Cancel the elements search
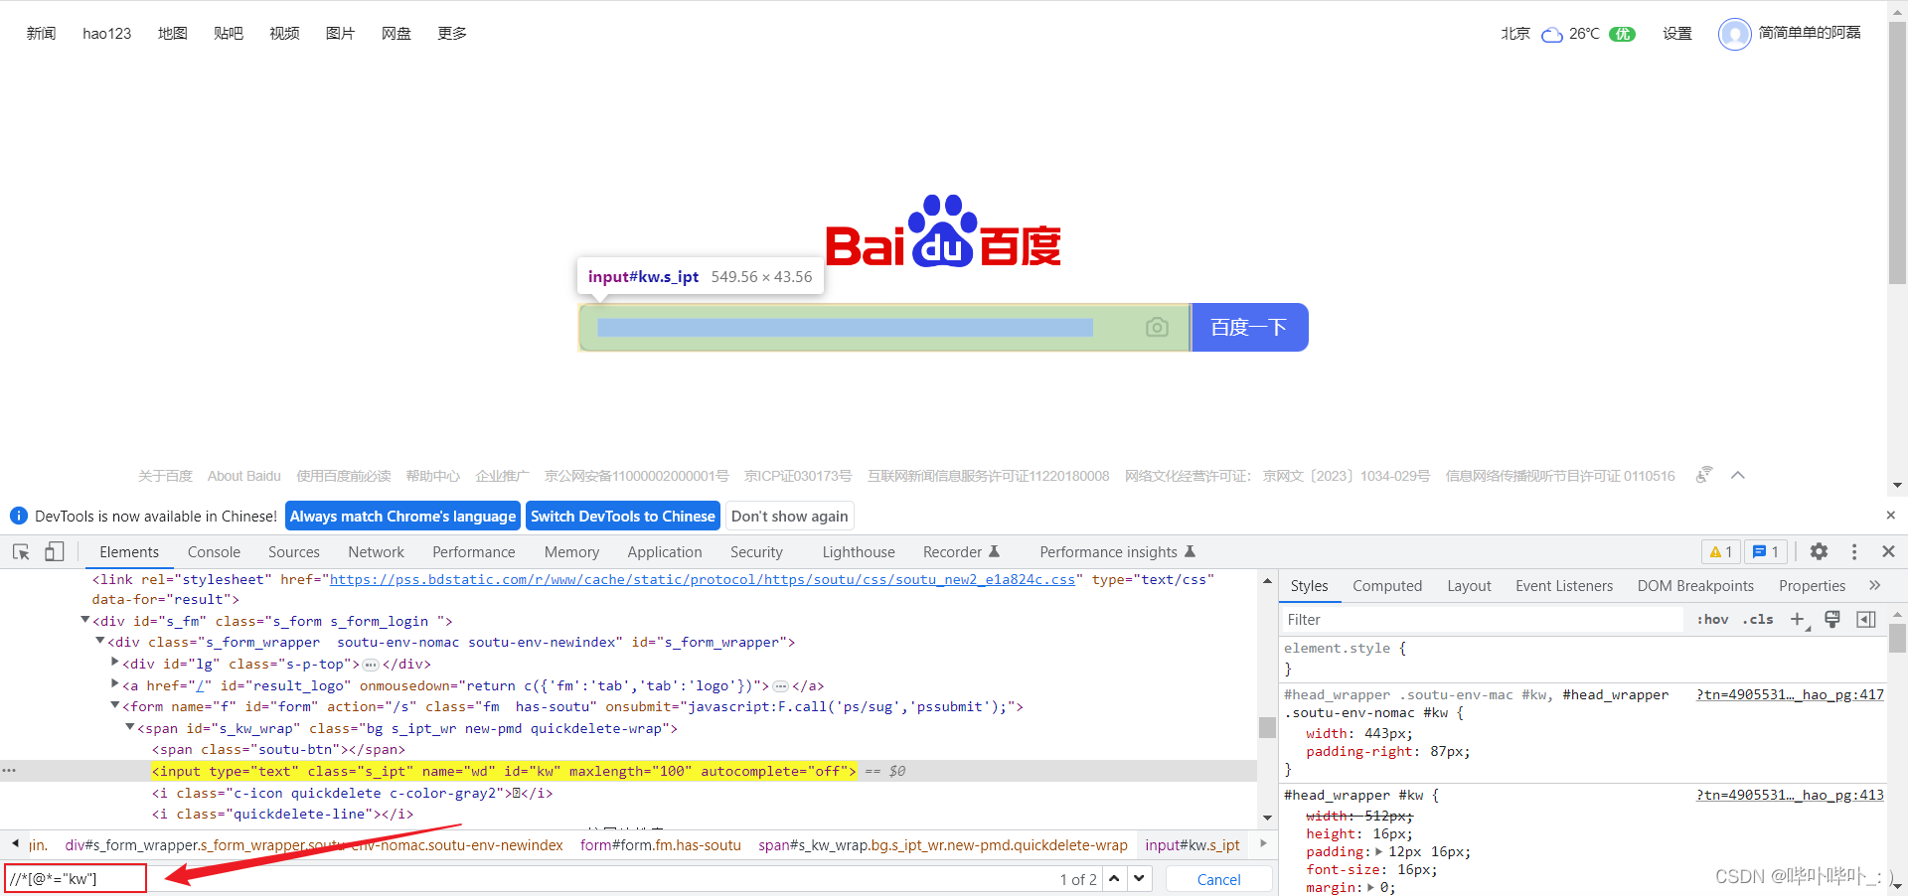 1218,879
